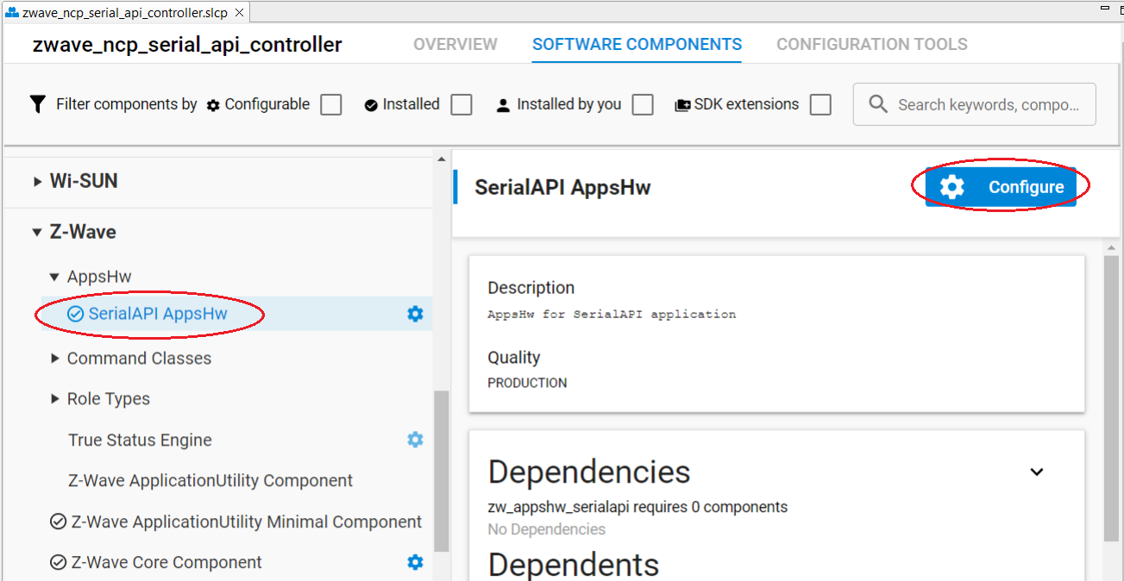
Task: Open the Configuration Tools tab
Action: click(871, 44)
